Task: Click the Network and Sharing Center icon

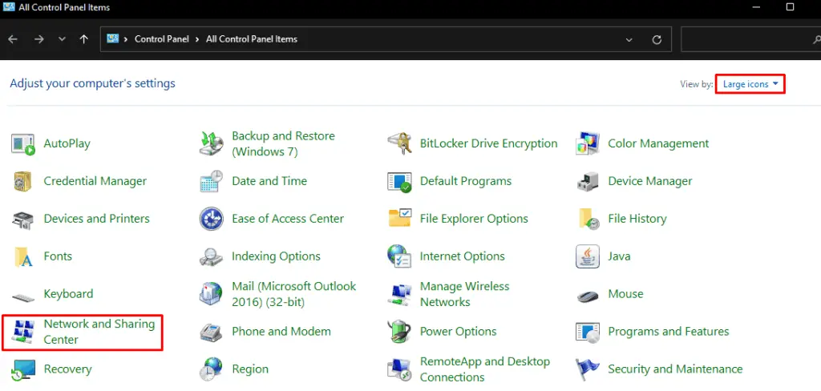Action: 23,332
